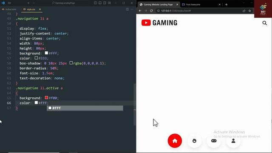Toggle secondary side bar layout icon
This screenshot has width=272, height=153.
click(x=105, y=3)
